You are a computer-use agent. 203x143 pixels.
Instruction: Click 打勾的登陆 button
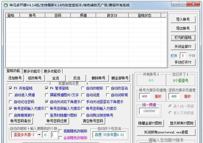pyautogui.click(x=183, y=38)
